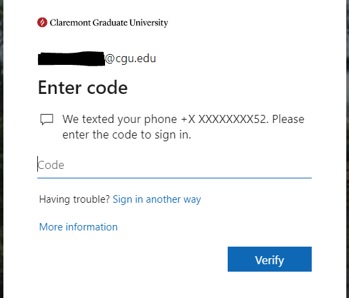Click the blacked-out username portion of email
The height and width of the screenshot is (298, 349).
[x=71, y=59]
